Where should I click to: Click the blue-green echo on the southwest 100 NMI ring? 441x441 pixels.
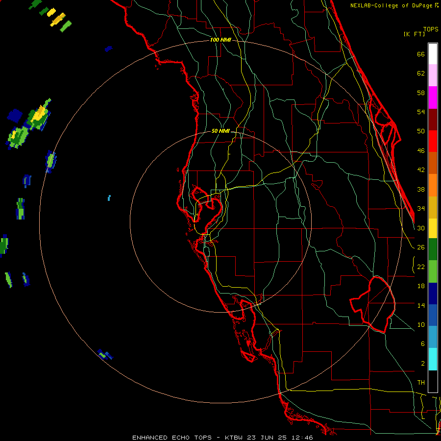tap(105, 354)
